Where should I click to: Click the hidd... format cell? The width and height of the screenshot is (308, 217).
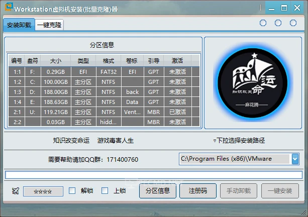109,122
